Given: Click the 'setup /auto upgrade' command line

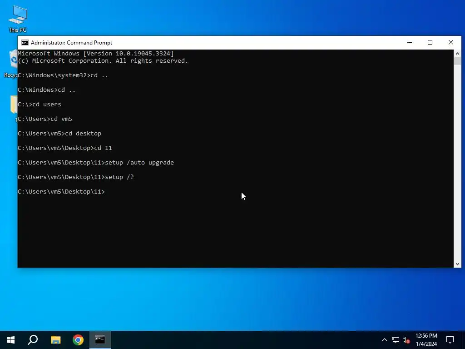Looking at the screenshot, I should tap(96, 163).
